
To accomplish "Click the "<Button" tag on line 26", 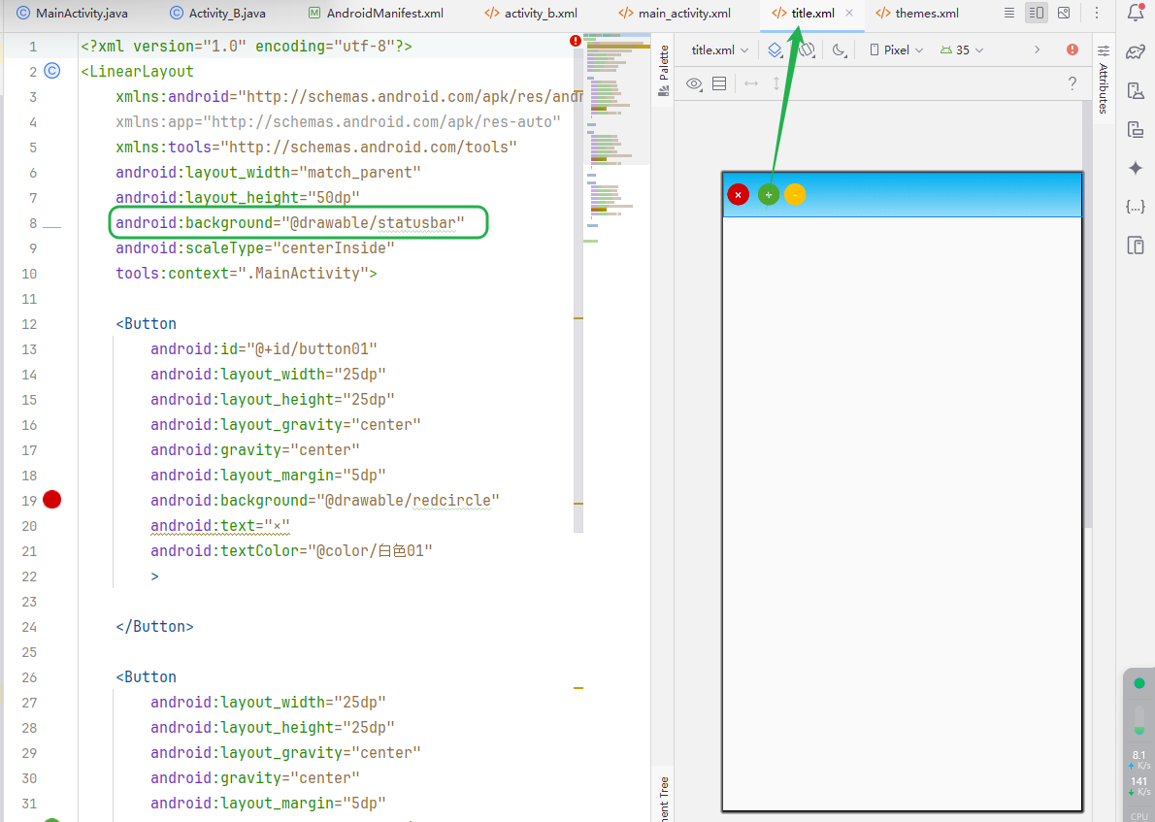I will tap(146, 676).
